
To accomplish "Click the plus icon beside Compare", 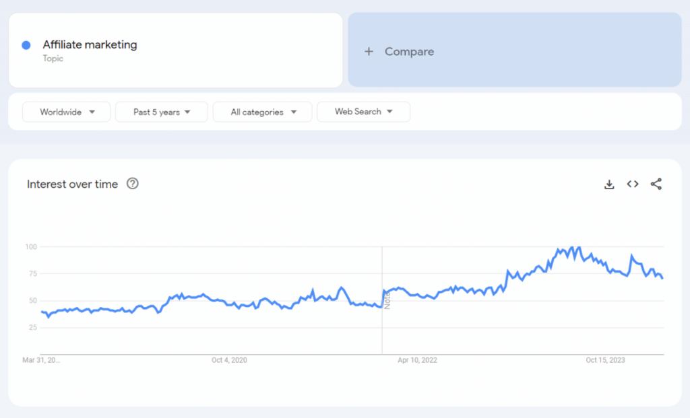I will pyautogui.click(x=369, y=51).
